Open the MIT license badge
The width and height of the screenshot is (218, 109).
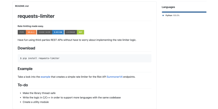pyautogui.click(x=74, y=32)
